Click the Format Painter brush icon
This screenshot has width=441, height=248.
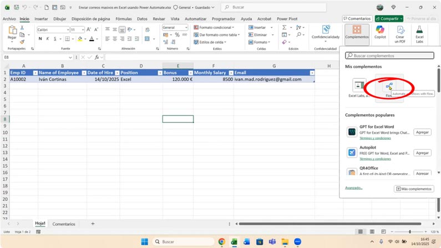coord(22,42)
